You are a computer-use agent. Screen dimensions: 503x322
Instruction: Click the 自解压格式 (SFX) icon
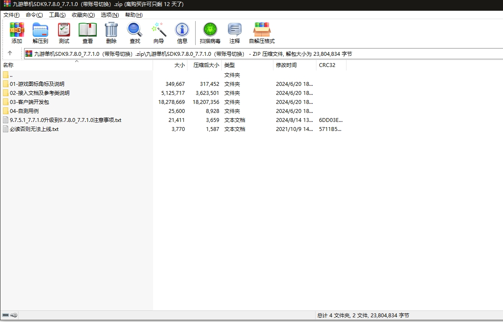pos(262,33)
